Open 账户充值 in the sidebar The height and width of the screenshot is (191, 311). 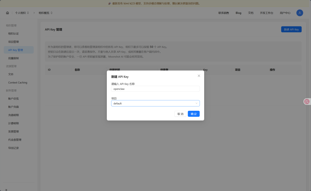tap(19, 107)
